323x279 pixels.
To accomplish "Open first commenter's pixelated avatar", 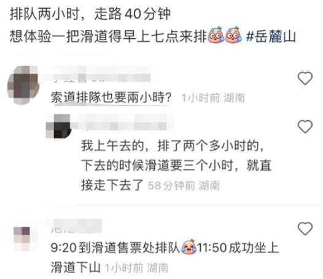I will [23, 85].
